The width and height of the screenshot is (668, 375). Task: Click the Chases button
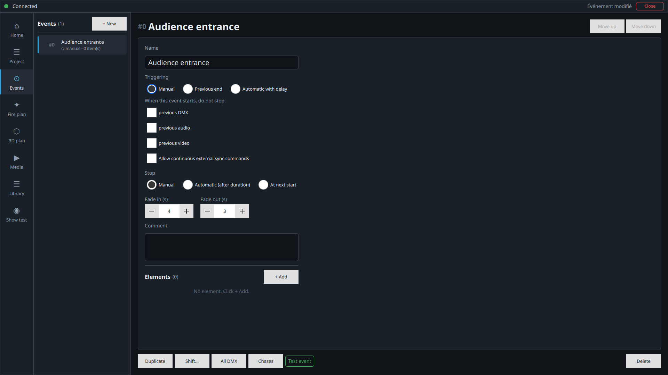pyautogui.click(x=266, y=361)
